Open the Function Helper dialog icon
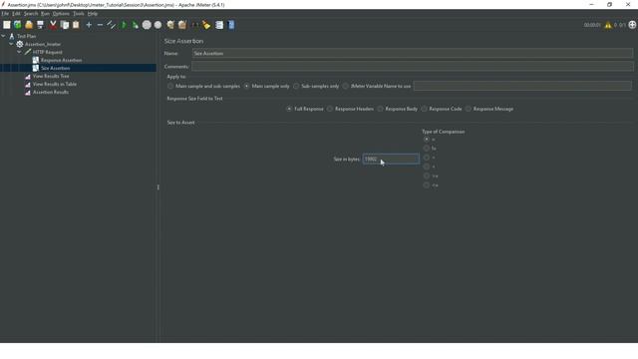The width and height of the screenshot is (638, 359). tap(219, 25)
